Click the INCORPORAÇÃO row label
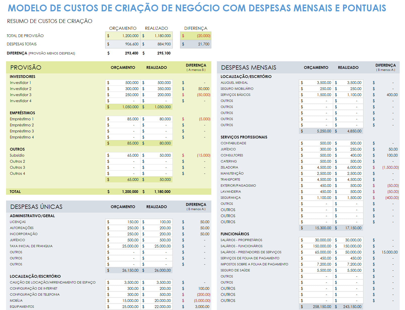Viewport: 405px width, 310px height. click(24, 234)
